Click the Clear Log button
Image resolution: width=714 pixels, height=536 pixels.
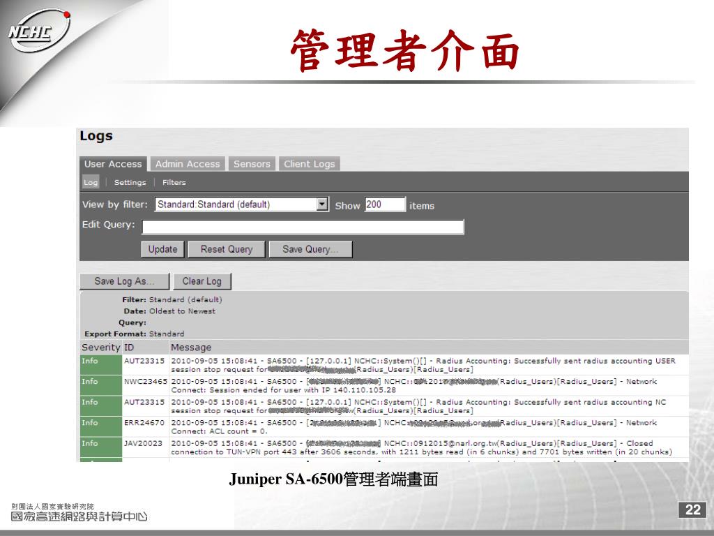202,281
